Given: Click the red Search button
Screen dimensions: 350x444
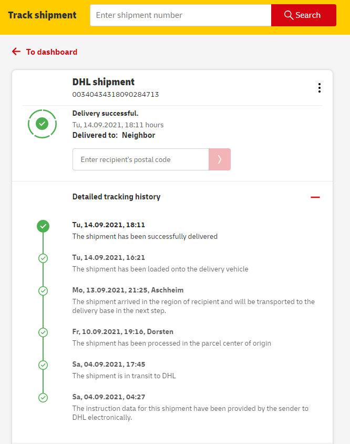Looking at the screenshot, I should click(x=303, y=15).
